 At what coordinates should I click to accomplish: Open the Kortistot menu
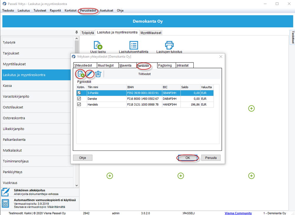click(x=71, y=11)
